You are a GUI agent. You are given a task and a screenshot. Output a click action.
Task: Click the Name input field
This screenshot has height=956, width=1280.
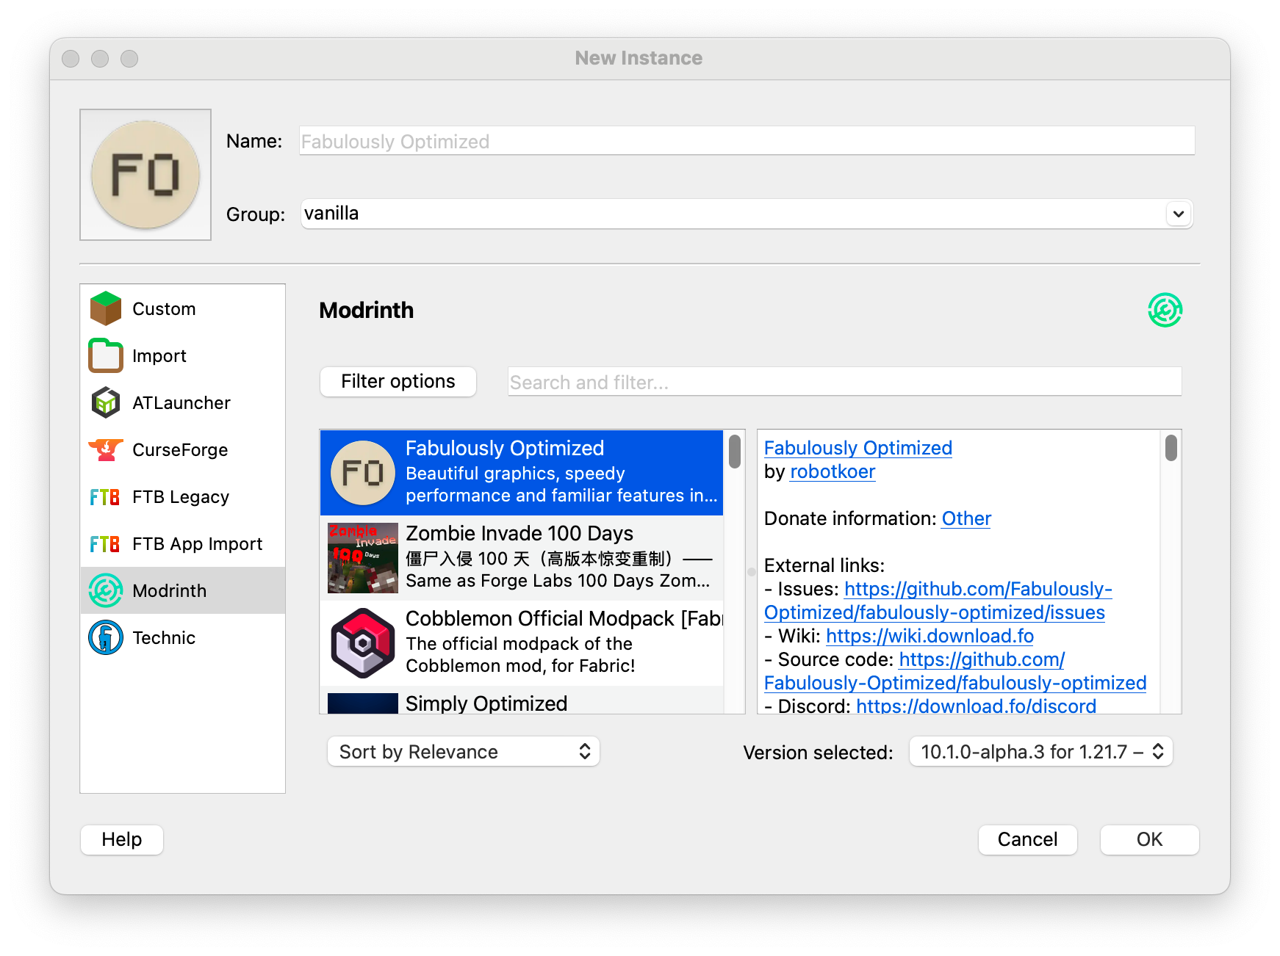pos(747,140)
